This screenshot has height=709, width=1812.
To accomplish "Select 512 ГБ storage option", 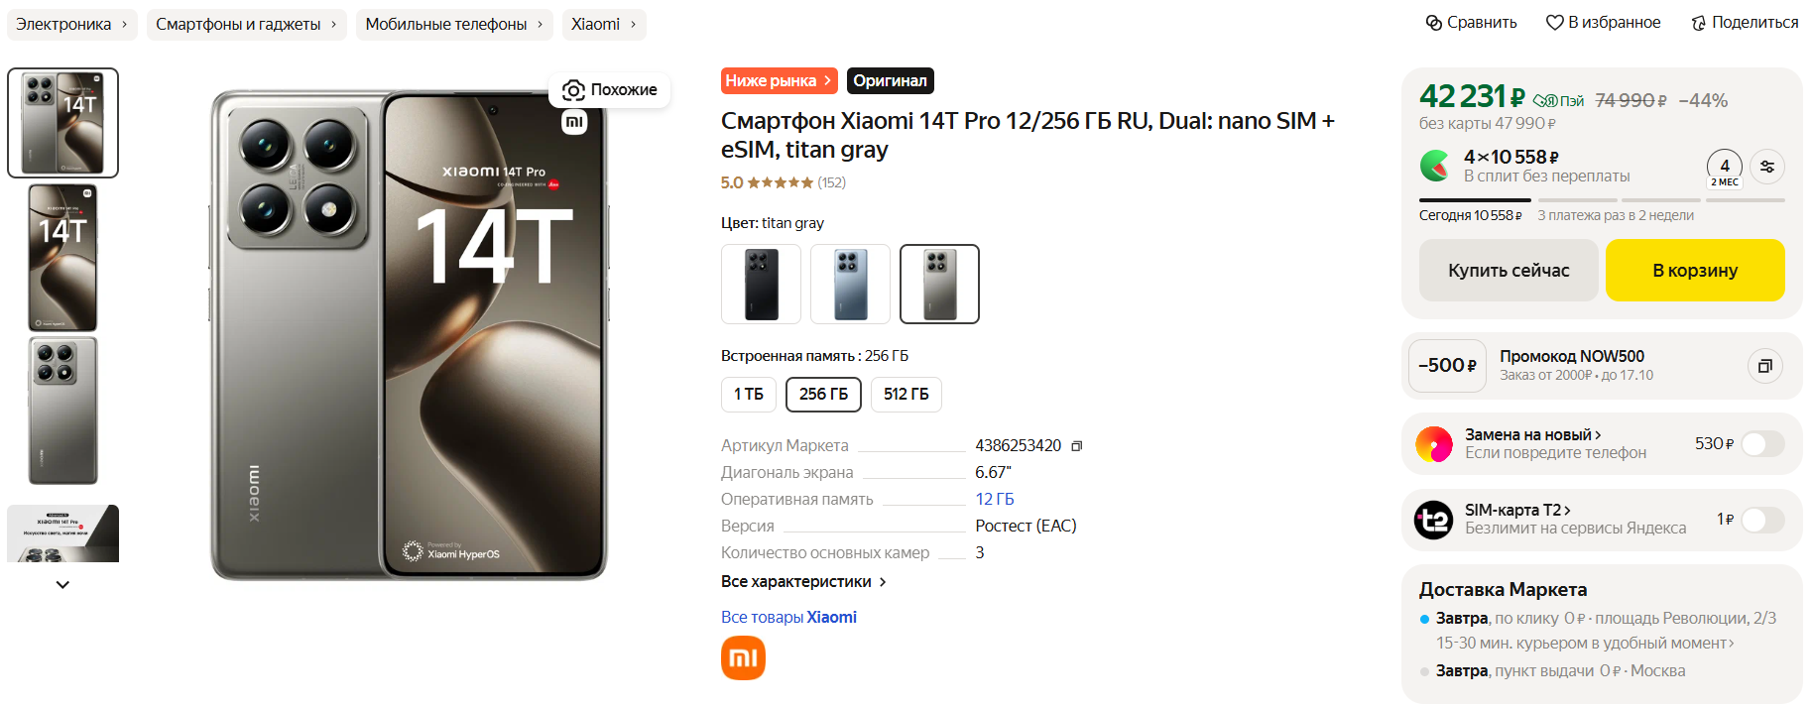I will tap(906, 395).
